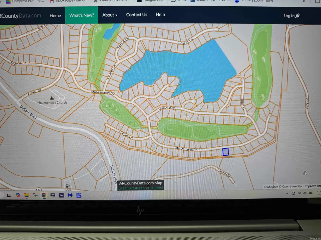
Task: Expand the About dropdown menu
Action: tap(110, 15)
